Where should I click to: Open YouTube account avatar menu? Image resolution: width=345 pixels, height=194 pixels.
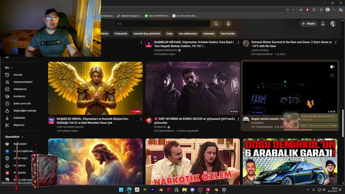(333, 24)
